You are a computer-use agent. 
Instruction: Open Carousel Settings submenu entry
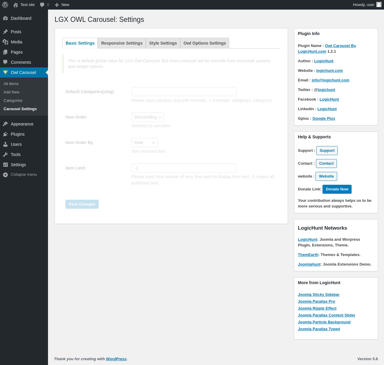[x=20, y=109]
